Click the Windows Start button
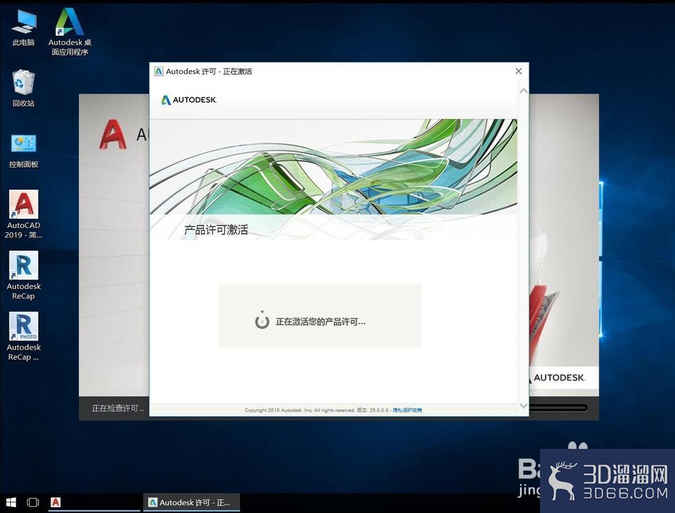This screenshot has height=513, width=675. coord(11,502)
